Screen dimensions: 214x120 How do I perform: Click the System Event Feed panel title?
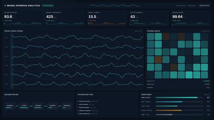[85, 95]
